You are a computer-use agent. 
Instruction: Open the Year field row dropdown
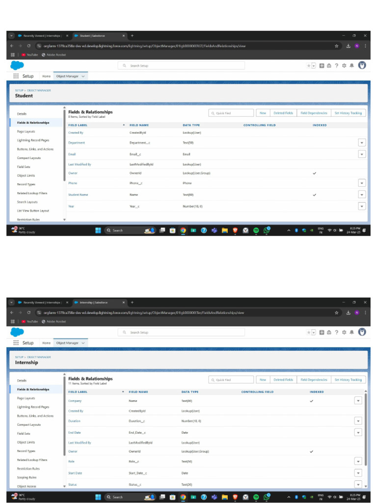362,206
